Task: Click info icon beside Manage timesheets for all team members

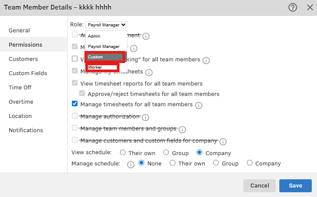Action: (199, 105)
